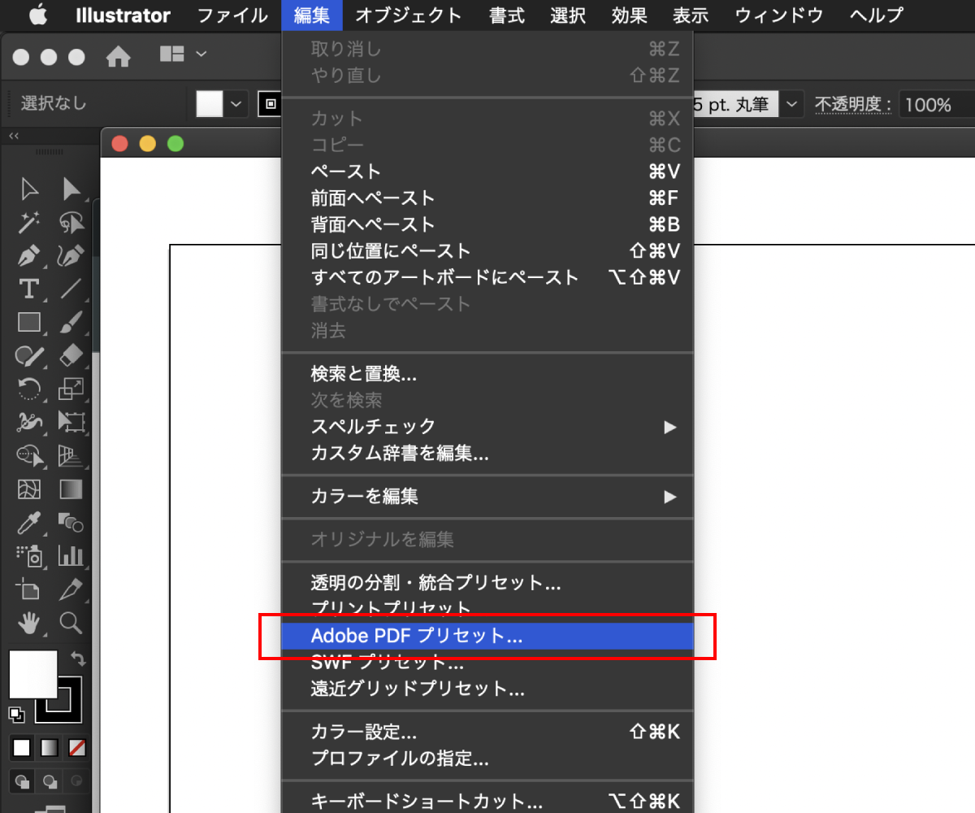This screenshot has width=975, height=813.
Task: Enable Draw Normal mode
Action: click(x=22, y=781)
